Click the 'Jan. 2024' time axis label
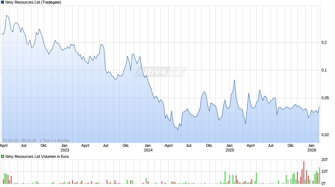The image size is (335, 187). (x=148, y=148)
